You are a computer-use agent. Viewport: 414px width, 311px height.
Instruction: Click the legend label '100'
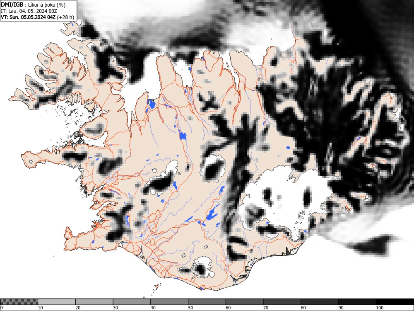coord(379,308)
